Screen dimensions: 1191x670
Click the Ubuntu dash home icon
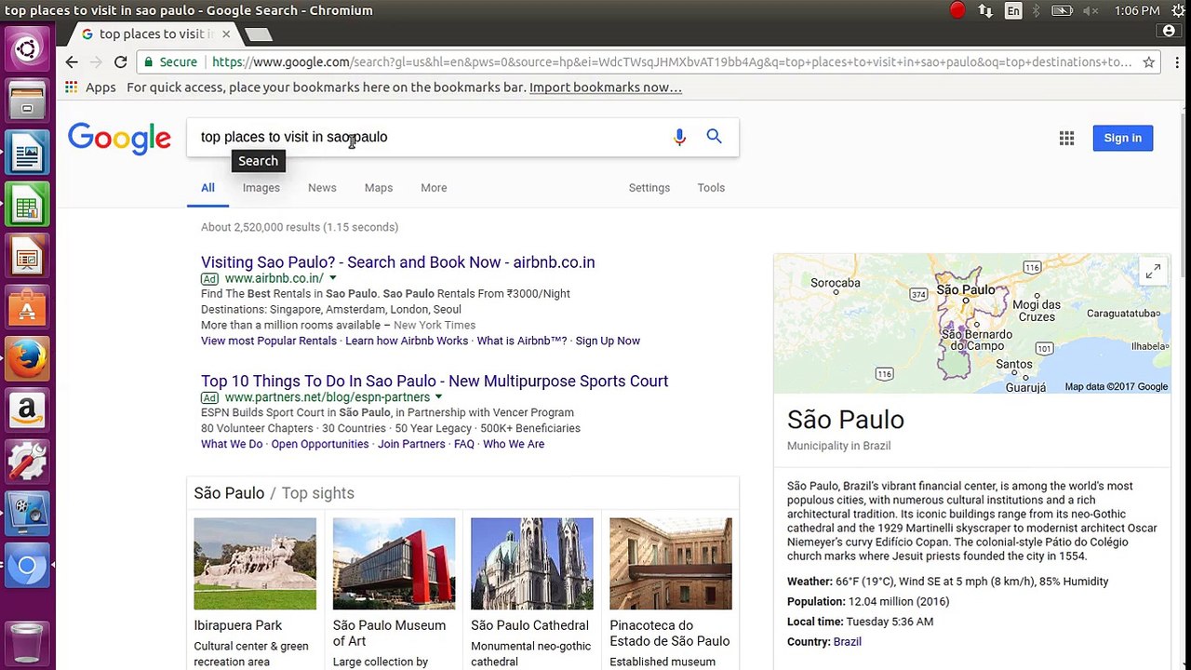26,49
